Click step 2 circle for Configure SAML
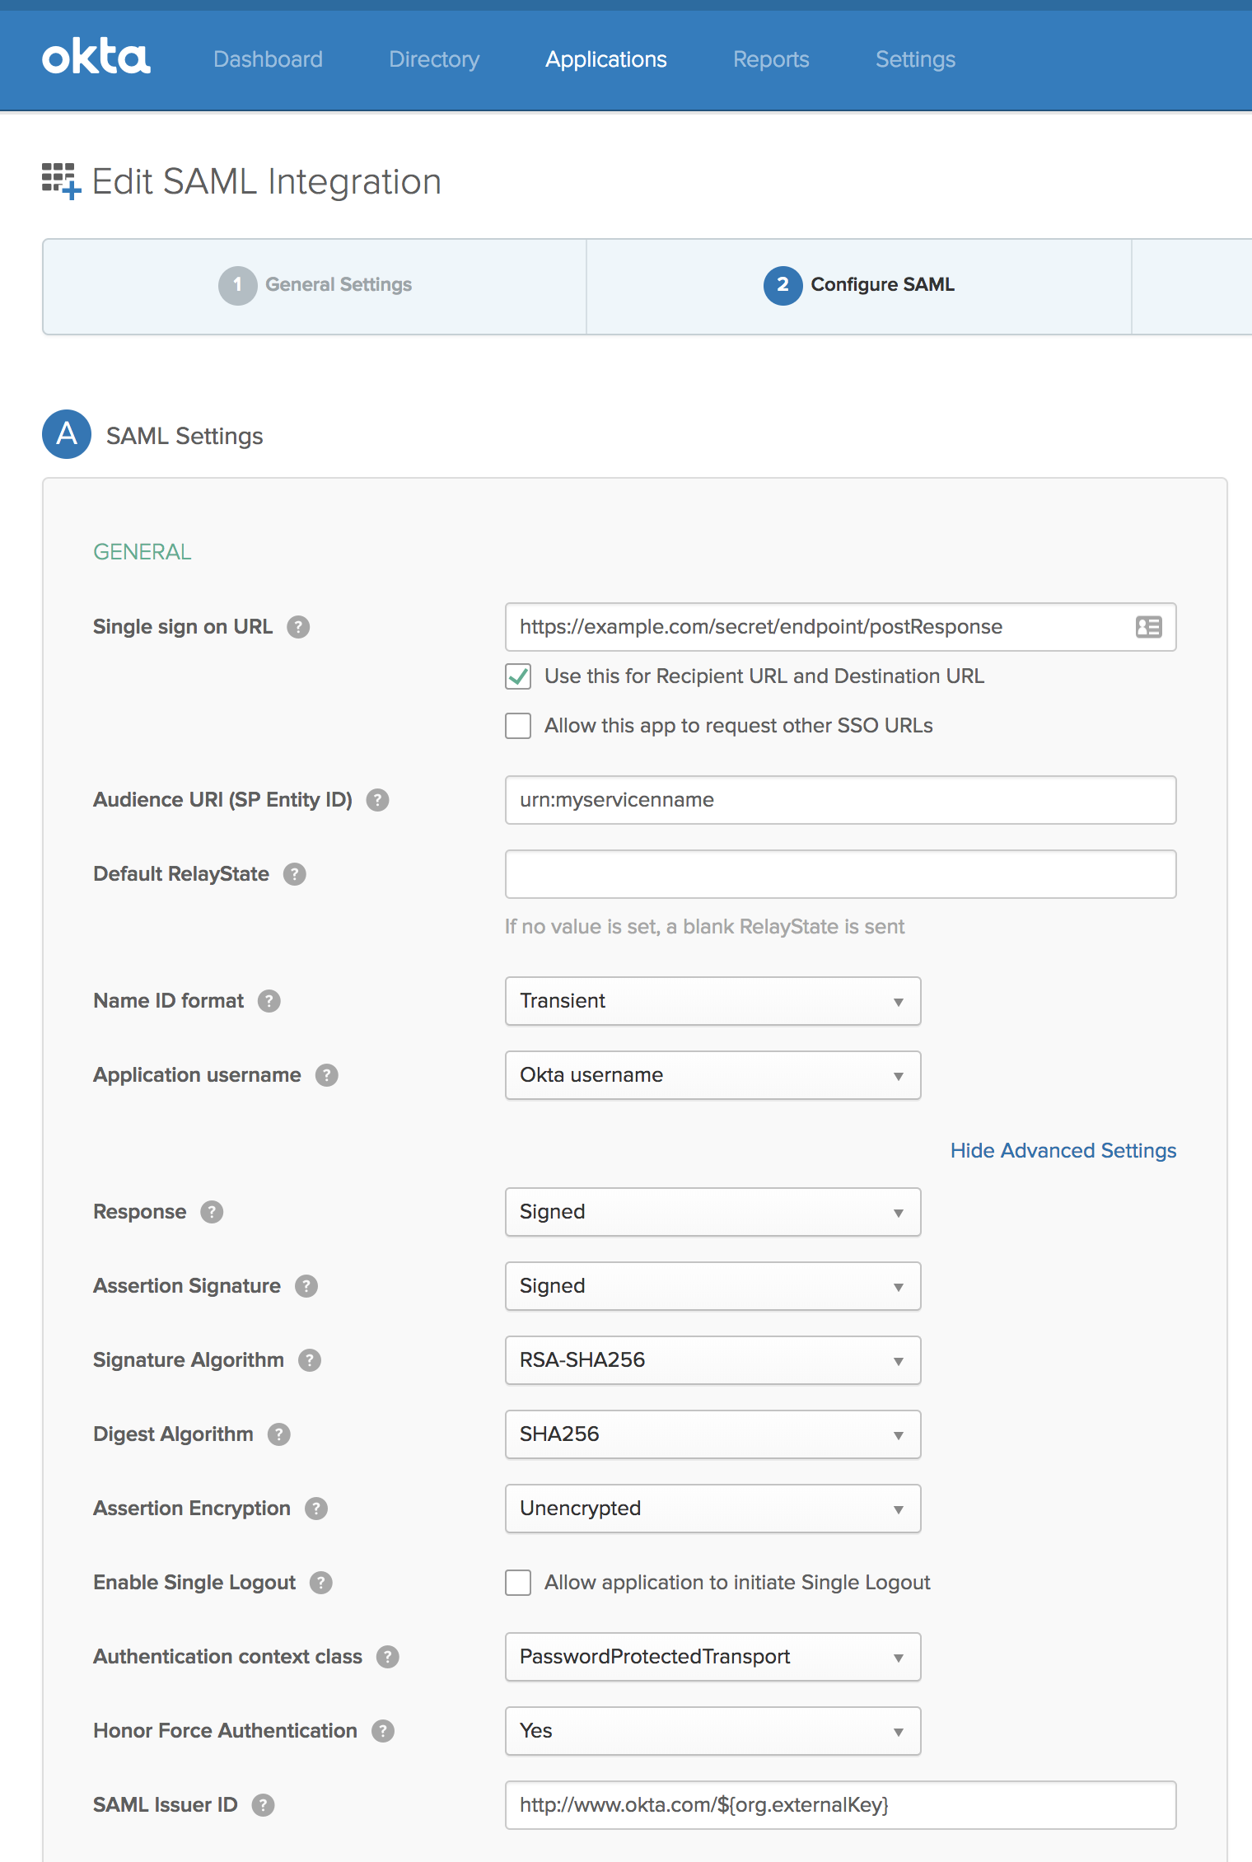1252x1862 pixels. (x=782, y=285)
